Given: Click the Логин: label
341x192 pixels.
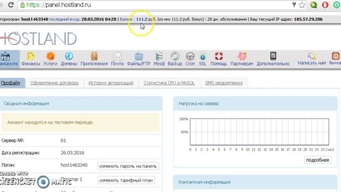Looking at the screenshot, I should coord(8,165).
